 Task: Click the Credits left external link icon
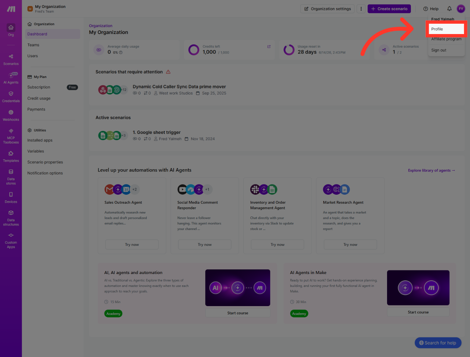(269, 47)
